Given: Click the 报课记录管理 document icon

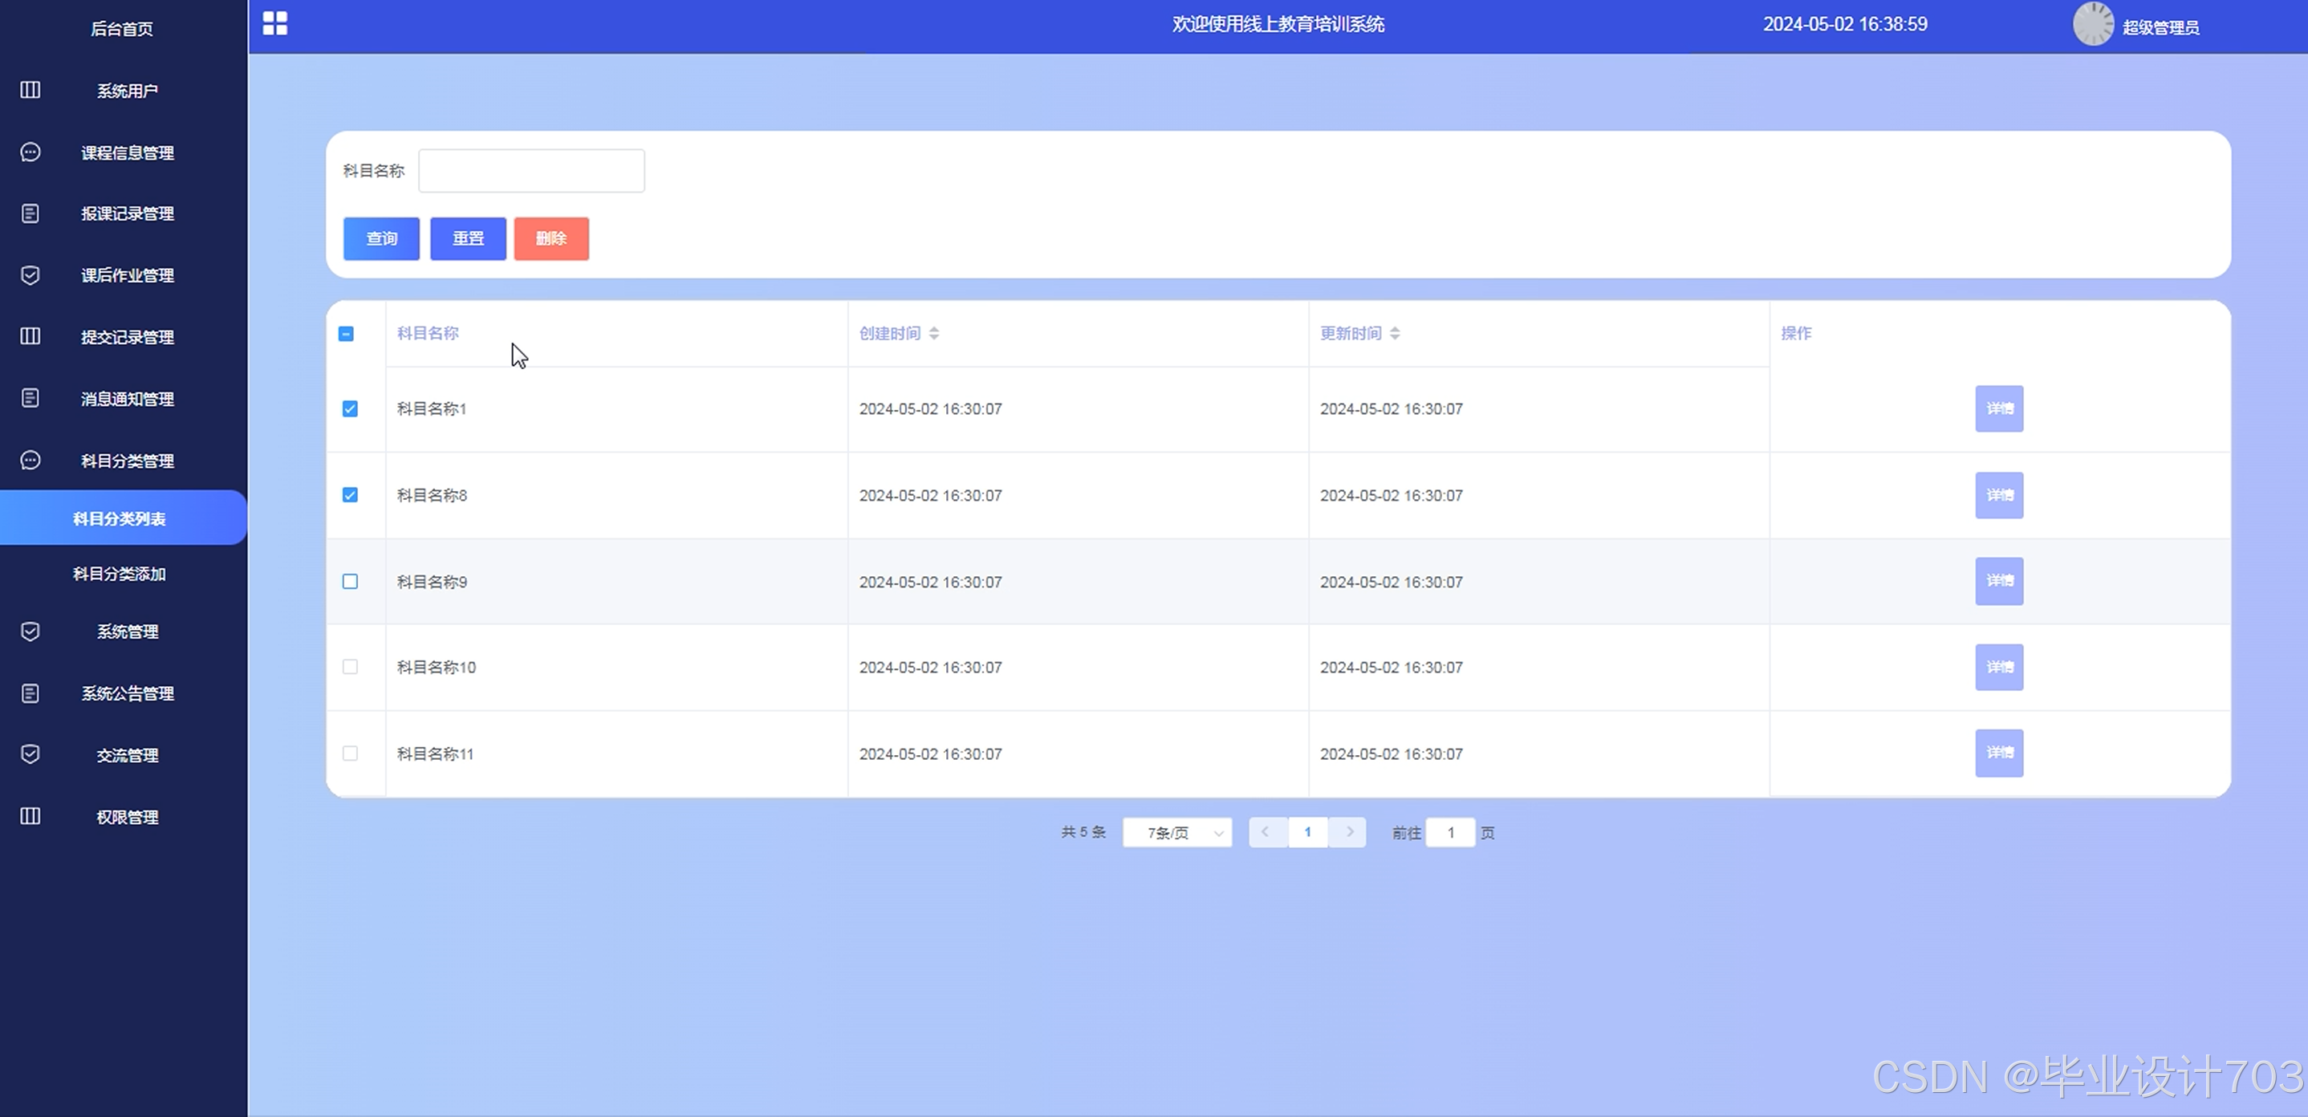Looking at the screenshot, I should (30, 213).
